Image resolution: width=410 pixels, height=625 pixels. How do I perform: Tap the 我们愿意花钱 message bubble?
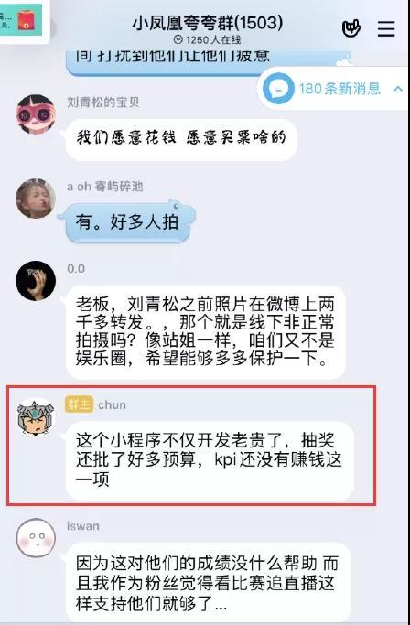181,139
